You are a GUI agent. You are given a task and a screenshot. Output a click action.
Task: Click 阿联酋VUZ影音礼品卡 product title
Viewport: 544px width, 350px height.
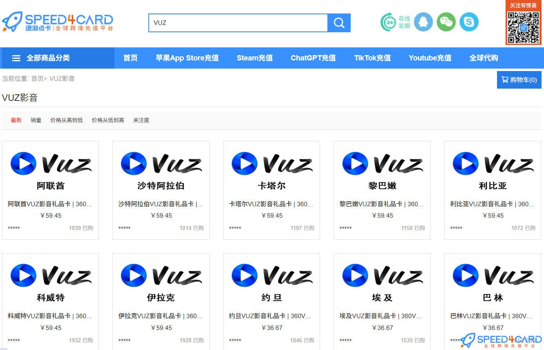coord(50,204)
